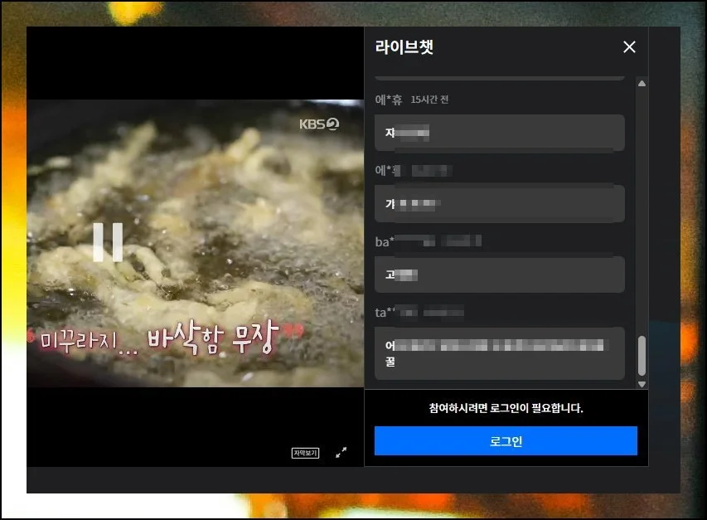
Task: Click the KBS2 logo on the video
Action: pos(319,124)
